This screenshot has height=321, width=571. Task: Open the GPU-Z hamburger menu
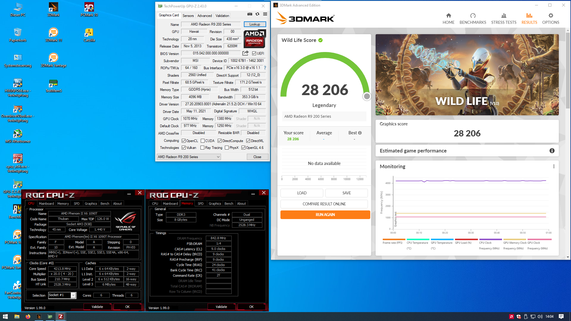point(265,14)
